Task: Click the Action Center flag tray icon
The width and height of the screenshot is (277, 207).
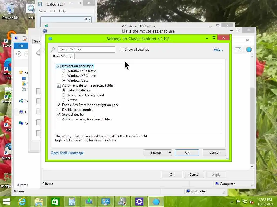Action: click(x=238, y=202)
